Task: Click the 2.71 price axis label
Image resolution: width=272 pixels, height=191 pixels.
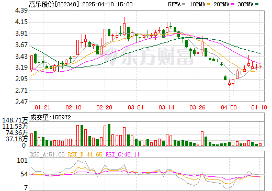Action: point(21,91)
